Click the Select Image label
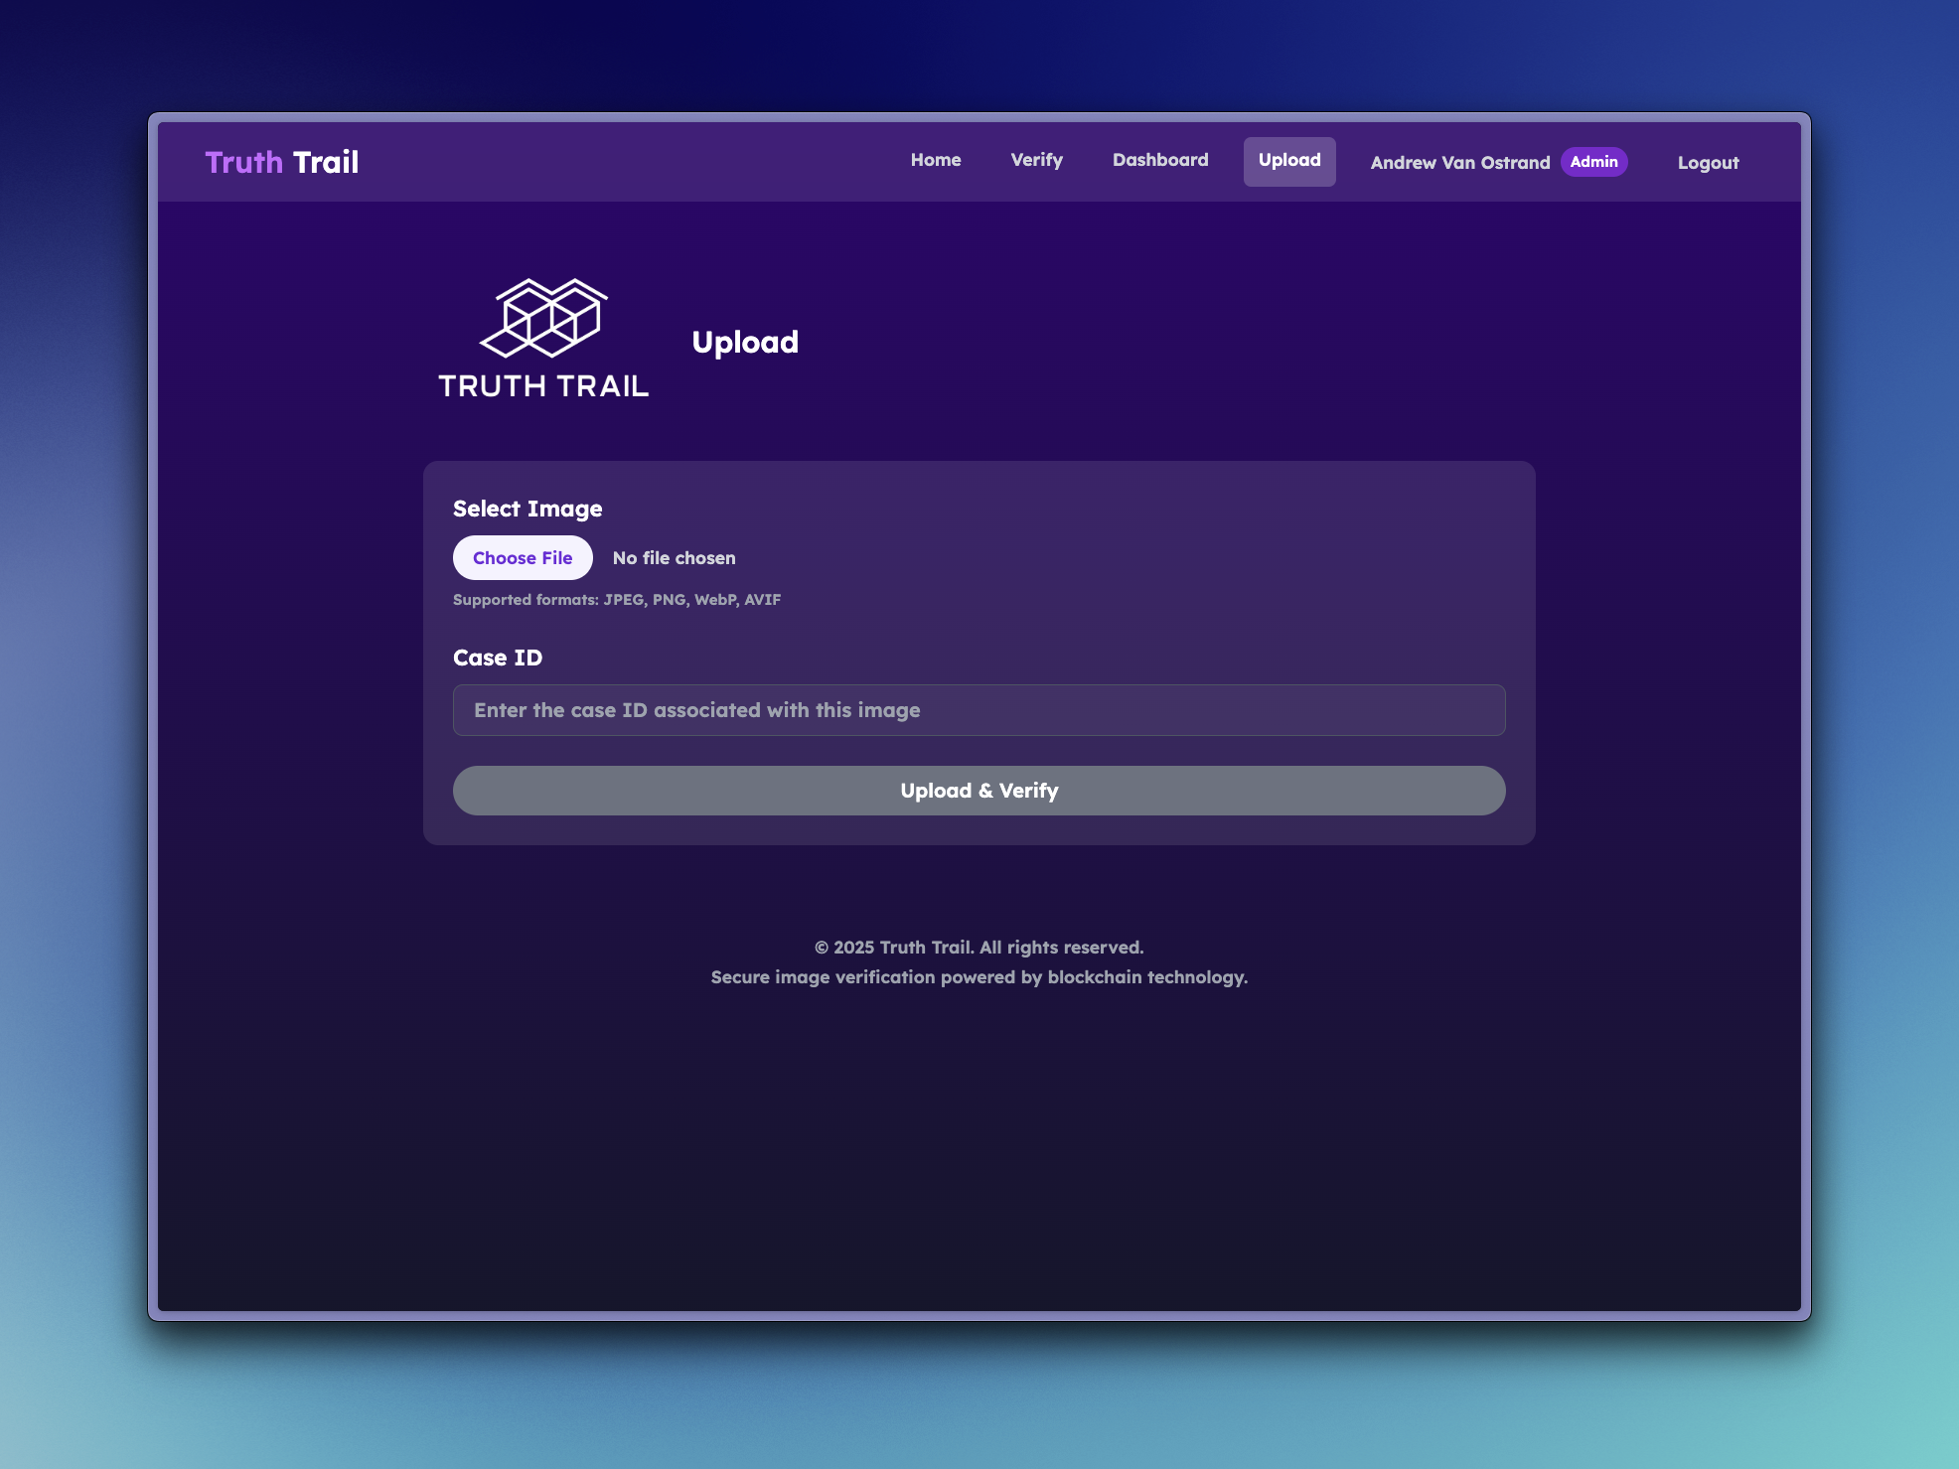 (527, 509)
